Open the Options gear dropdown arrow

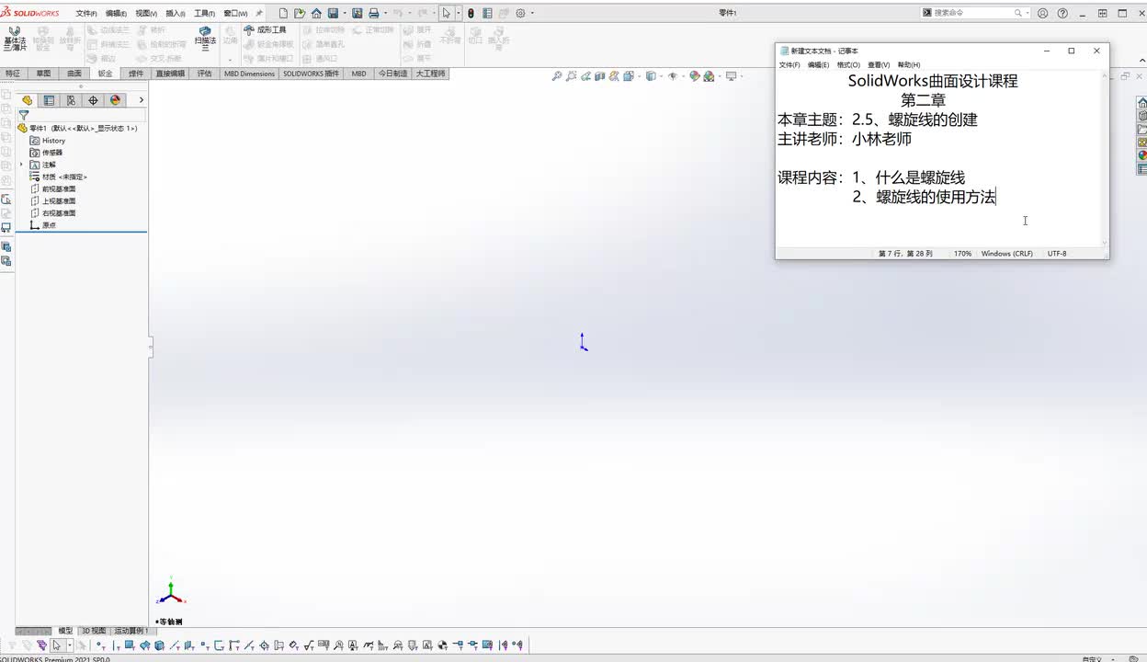(x=532, y=13)
